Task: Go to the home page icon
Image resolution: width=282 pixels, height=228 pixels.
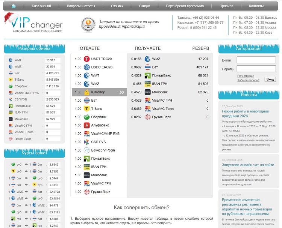Action: click(x=14, y=6)
